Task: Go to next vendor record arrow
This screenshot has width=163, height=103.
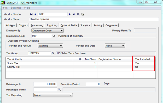Action: point(70,14)
